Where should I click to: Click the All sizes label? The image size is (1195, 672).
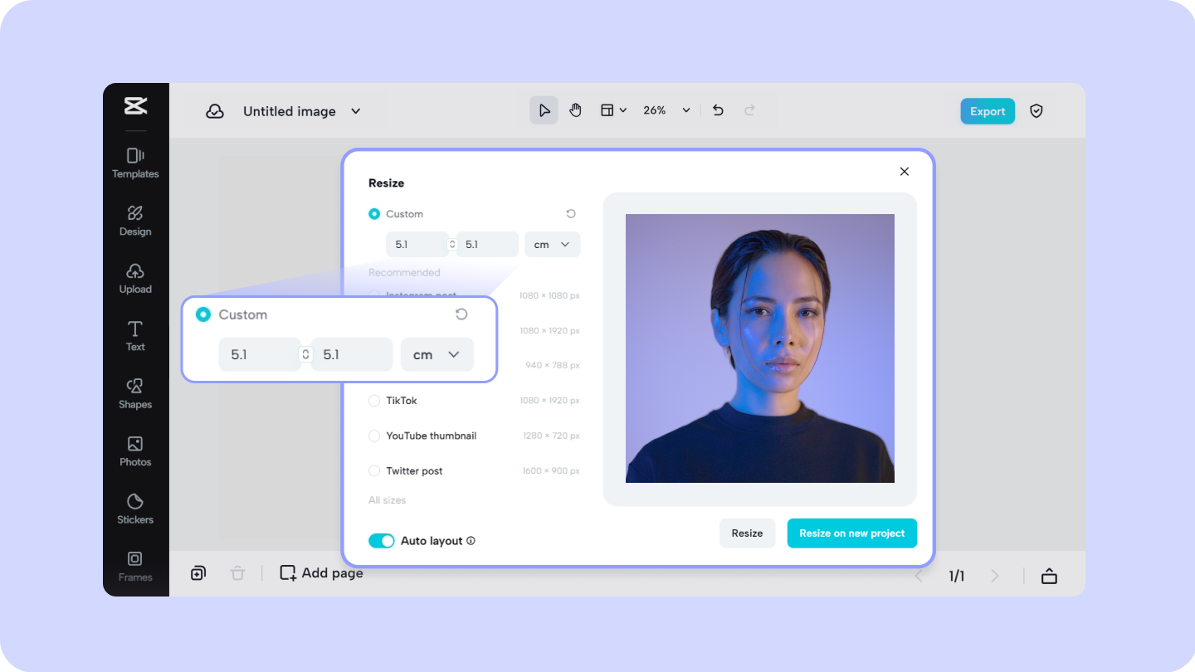click(x=388, y=500)
